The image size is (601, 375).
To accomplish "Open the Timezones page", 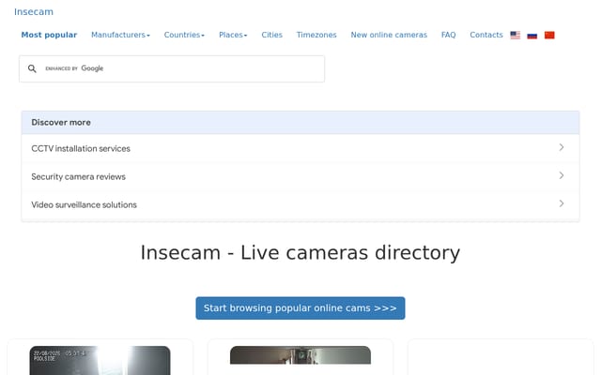I will (316, 35).
